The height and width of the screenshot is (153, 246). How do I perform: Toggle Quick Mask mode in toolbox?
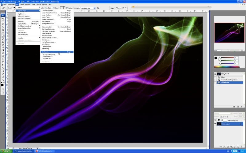pyautogui.click(x=3, y=89)
